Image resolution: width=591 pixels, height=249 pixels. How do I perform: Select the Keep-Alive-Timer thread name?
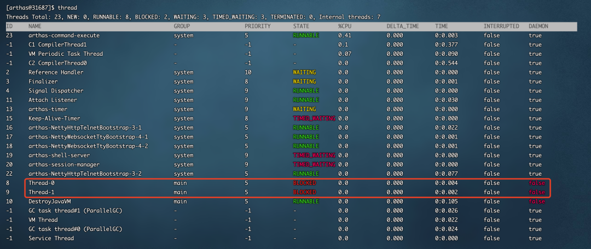54,118
